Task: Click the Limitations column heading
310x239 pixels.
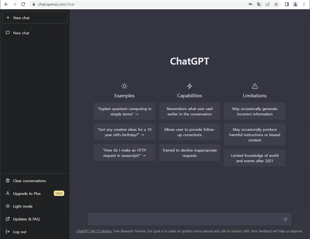Action: click(x=255, y=96)
